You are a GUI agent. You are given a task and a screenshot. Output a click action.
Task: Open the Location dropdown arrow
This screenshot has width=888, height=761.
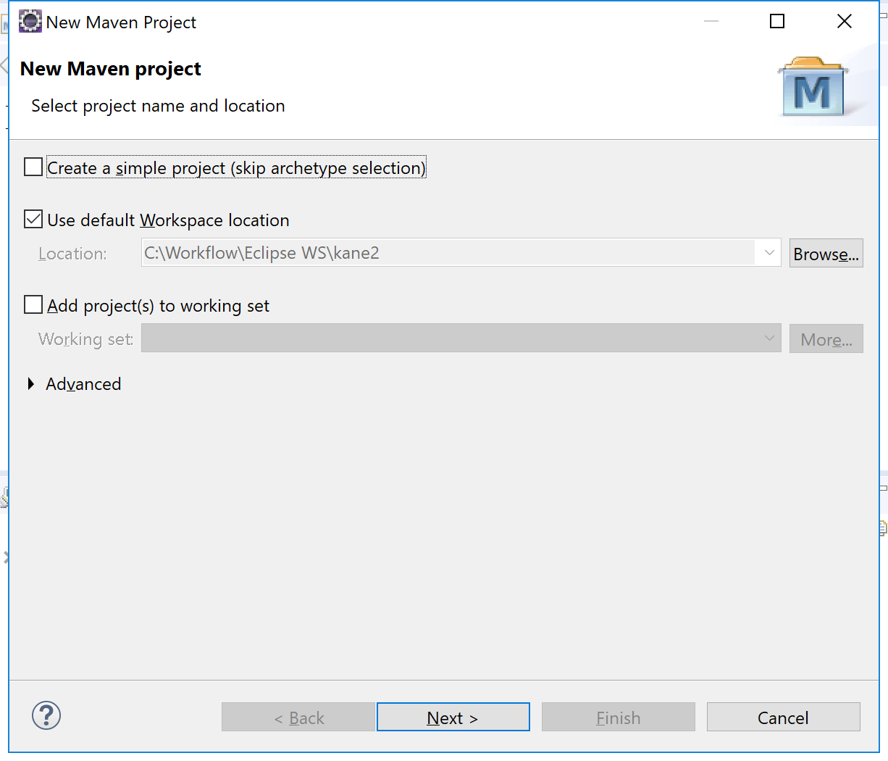point(768,253)
